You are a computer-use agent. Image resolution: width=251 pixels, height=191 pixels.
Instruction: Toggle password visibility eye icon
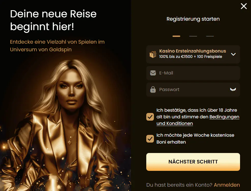click(x=233, y=90)
